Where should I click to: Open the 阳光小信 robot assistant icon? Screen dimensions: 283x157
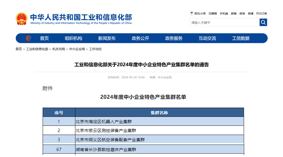[192, 13]
